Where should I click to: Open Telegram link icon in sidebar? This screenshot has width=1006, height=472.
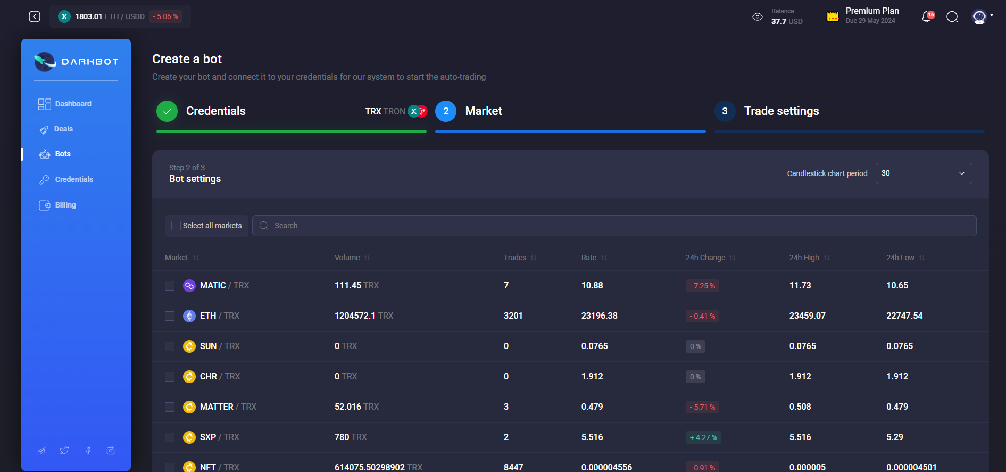[x=41, y=451]
